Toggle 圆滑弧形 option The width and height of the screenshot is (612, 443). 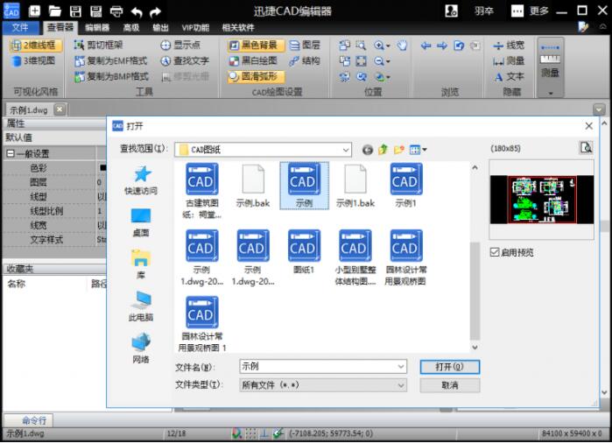point(256,76)
